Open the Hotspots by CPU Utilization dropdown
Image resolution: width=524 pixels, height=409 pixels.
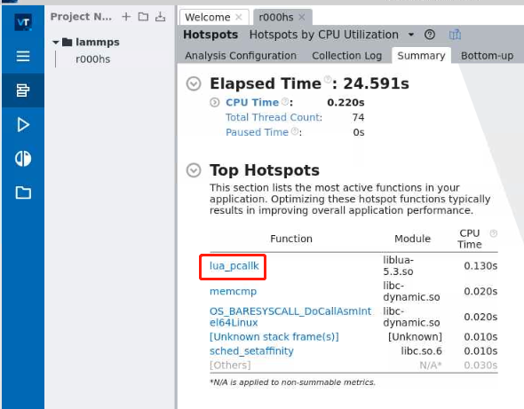(x=411, y=35)
